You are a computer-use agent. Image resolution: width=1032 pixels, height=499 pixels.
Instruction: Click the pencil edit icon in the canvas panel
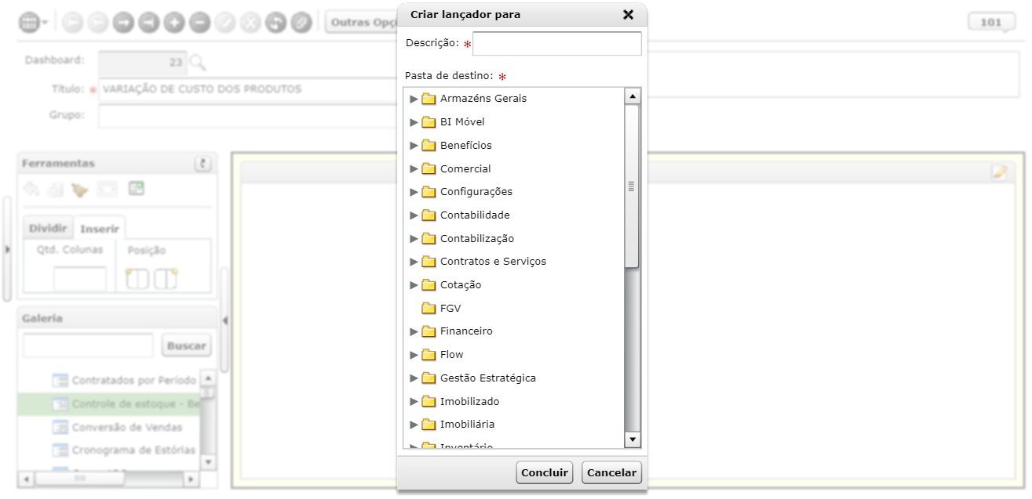pos(999,172)
